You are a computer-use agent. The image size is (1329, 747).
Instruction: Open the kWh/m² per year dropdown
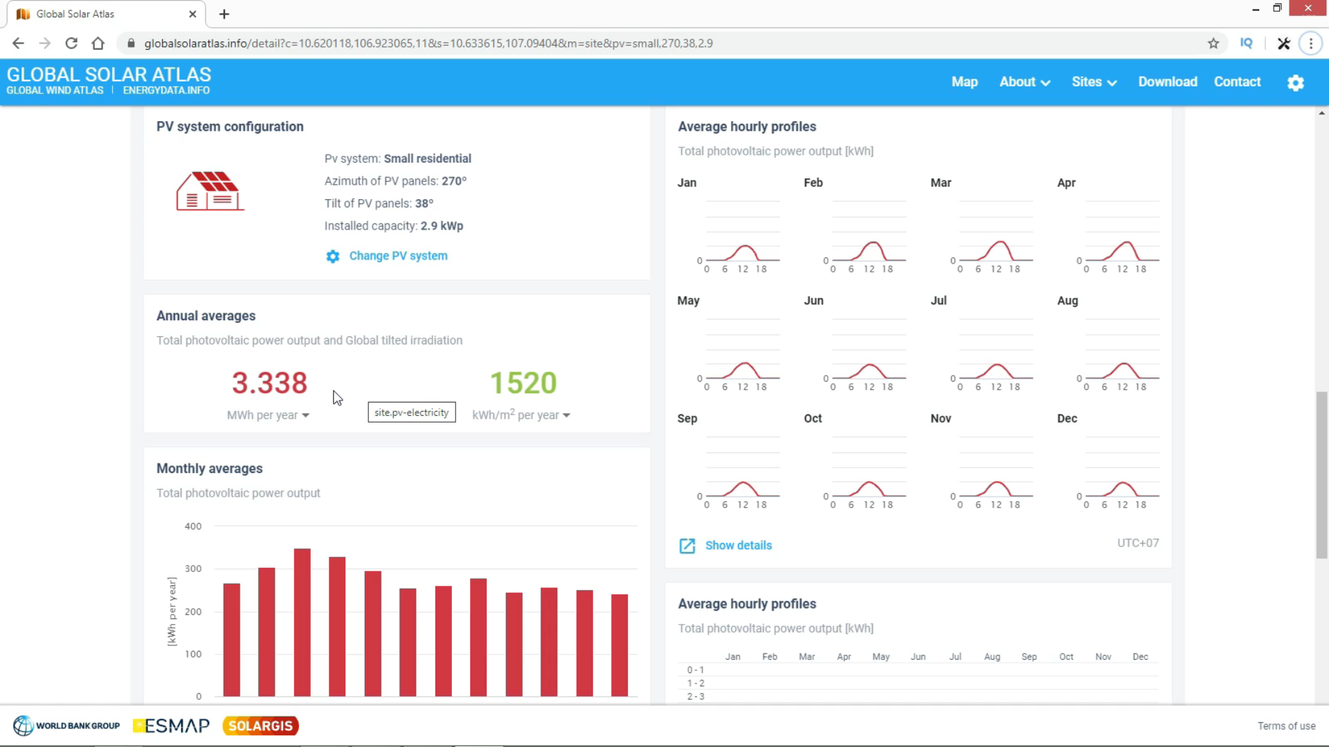click(521, 415)
